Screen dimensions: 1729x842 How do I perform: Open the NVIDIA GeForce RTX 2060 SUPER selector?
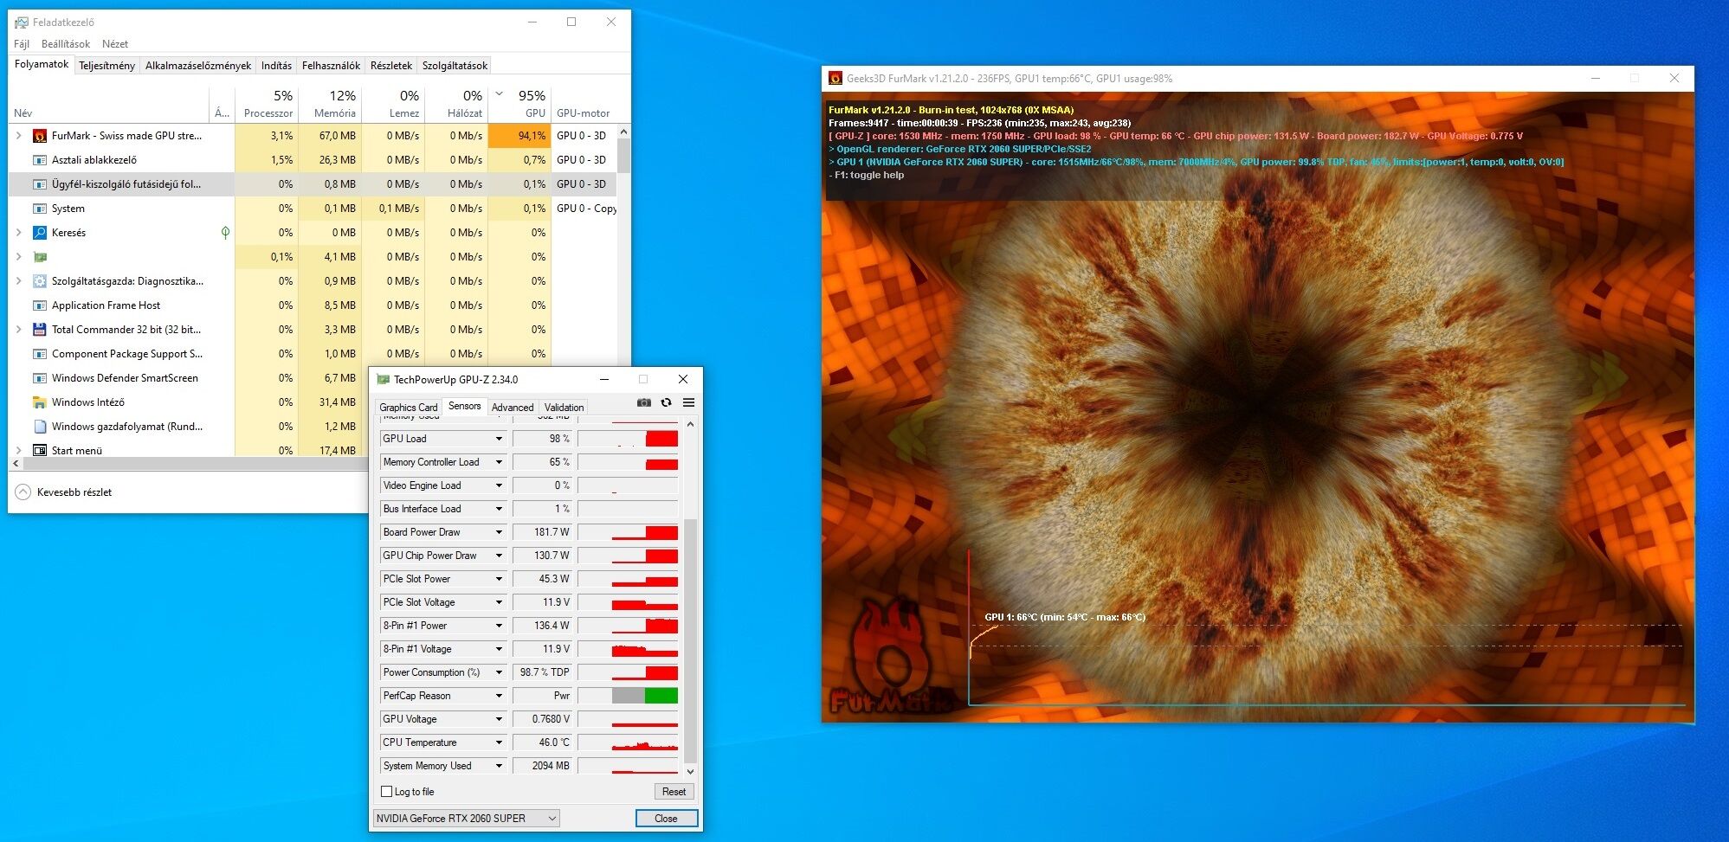467,819
